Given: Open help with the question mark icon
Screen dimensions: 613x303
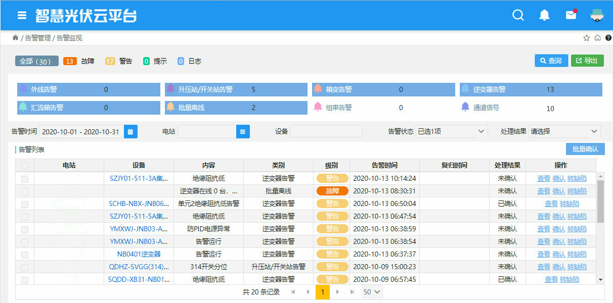Looking at the screenshot, I should click(608, 37).
